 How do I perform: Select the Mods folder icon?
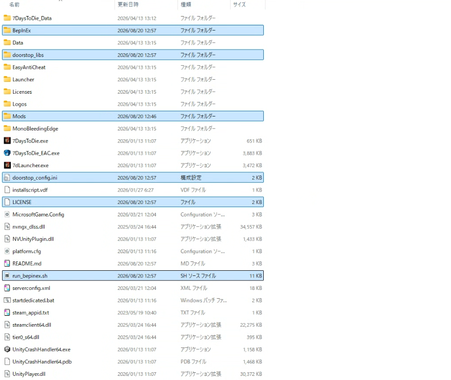point(7,116)
